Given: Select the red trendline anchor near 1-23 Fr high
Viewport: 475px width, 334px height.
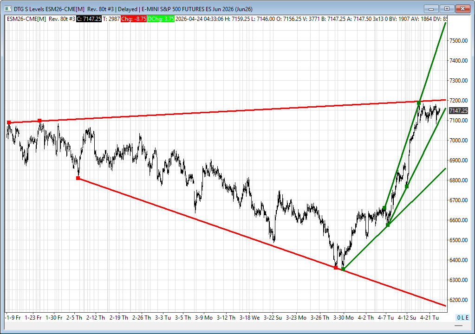Looking at the screenshot, I should click(x=39, y=121).
